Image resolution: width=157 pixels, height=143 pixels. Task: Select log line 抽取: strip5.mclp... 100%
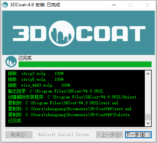36,79
